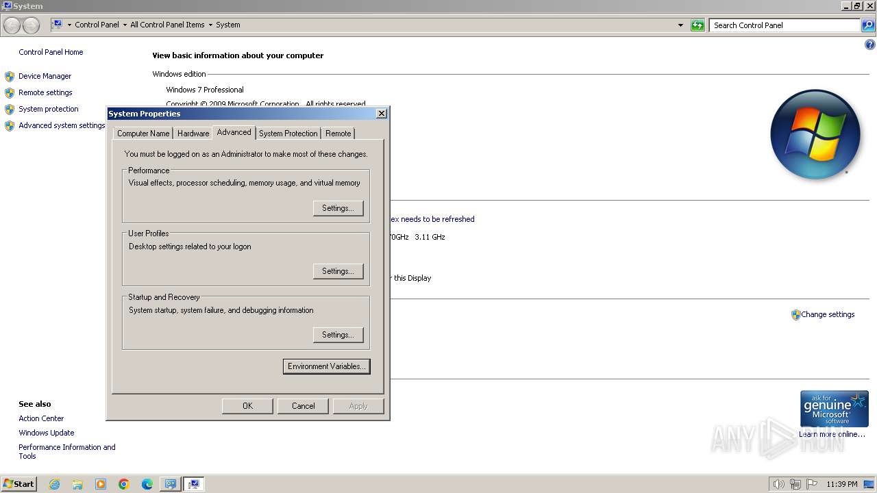Close the System Properties dialog

[x=382, y=114]
